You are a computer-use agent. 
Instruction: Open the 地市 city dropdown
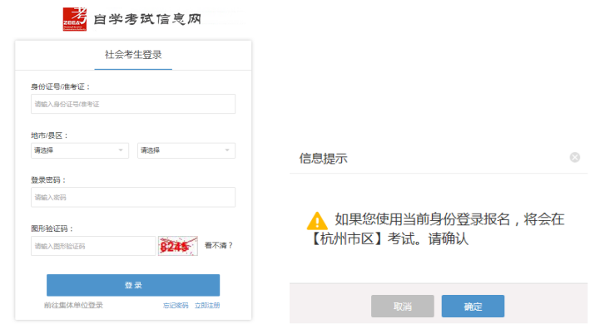[80, 150]
